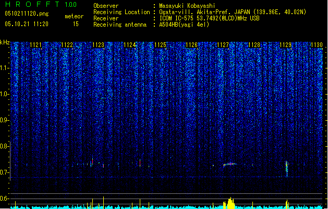Click the 1.1 frequency axis label

[5, 68]
